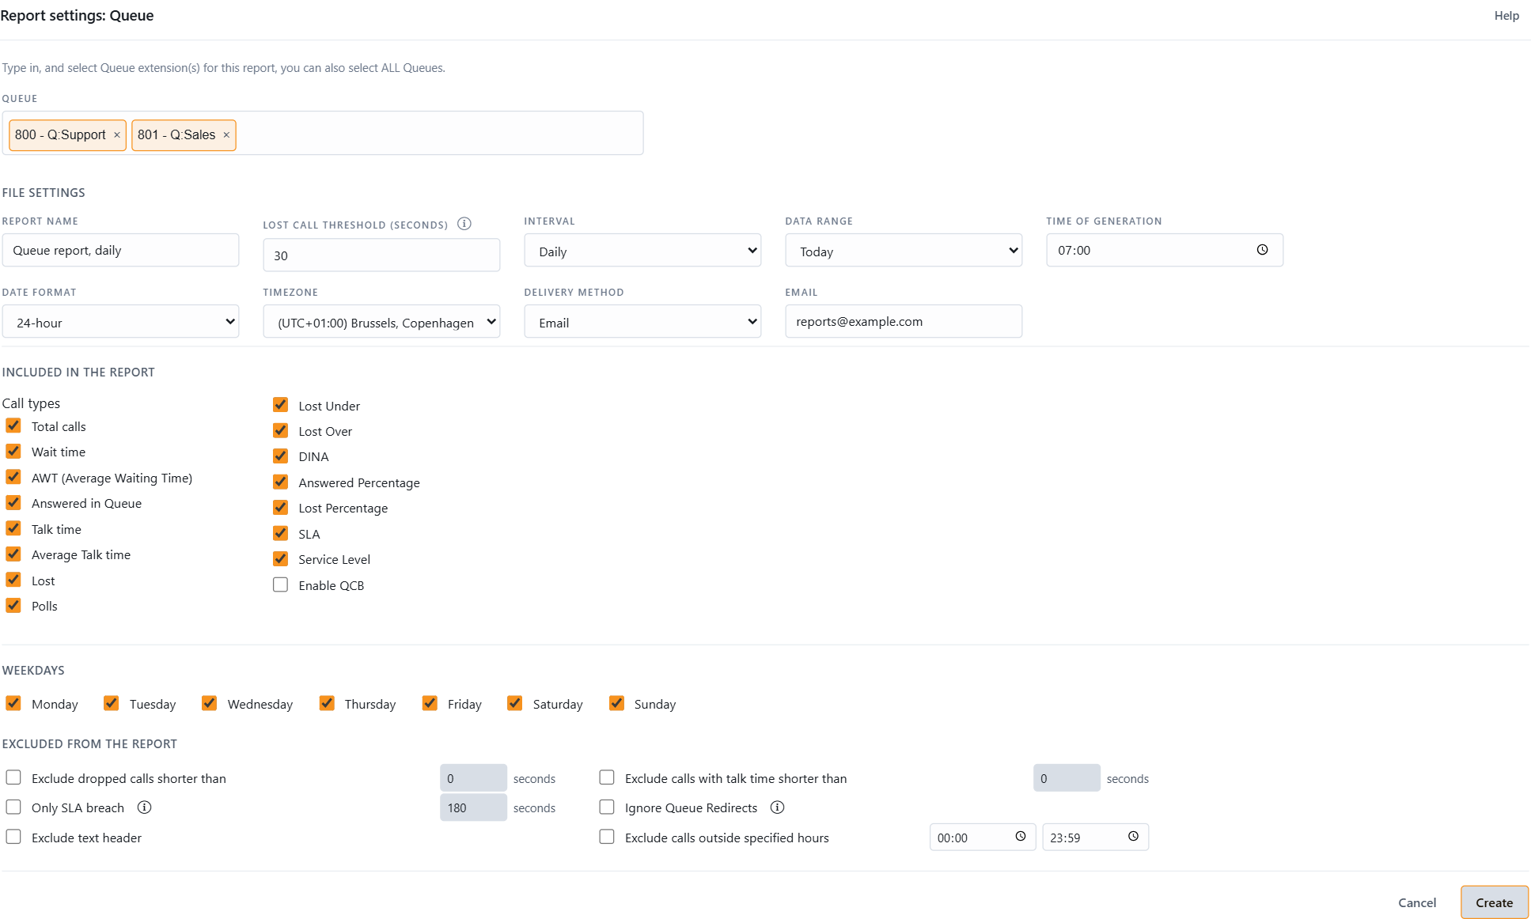The height and width of the screenshot is (919, 1531).
Task: Open the 23:59 end hour clock picker
Action: 1133,837
